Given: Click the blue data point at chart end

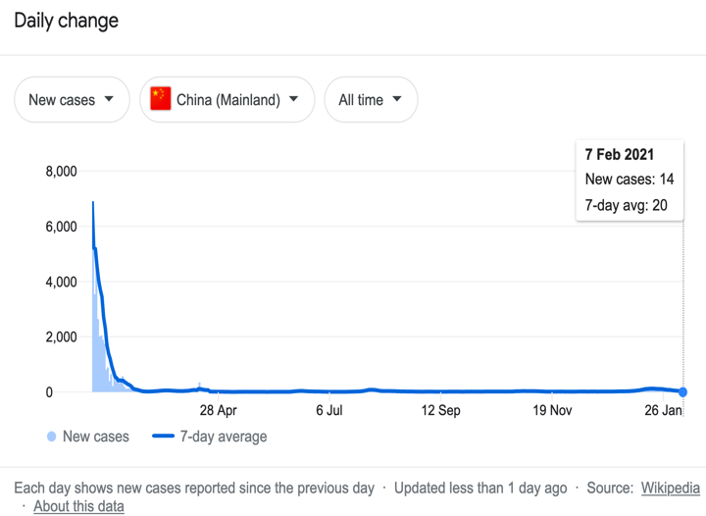Looking at the screenshot, I should click(682, 392).
